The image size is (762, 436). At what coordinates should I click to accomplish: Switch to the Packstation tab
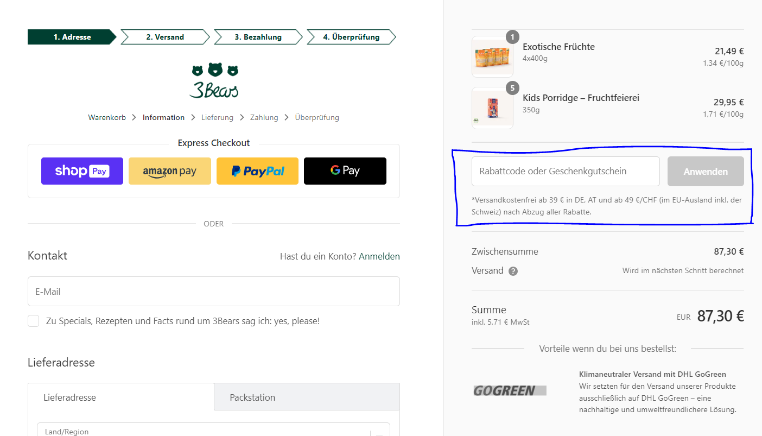[307, 397]
